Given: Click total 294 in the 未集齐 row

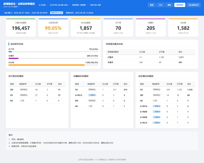Looking at the screenshot, I should tap(180, 62).
